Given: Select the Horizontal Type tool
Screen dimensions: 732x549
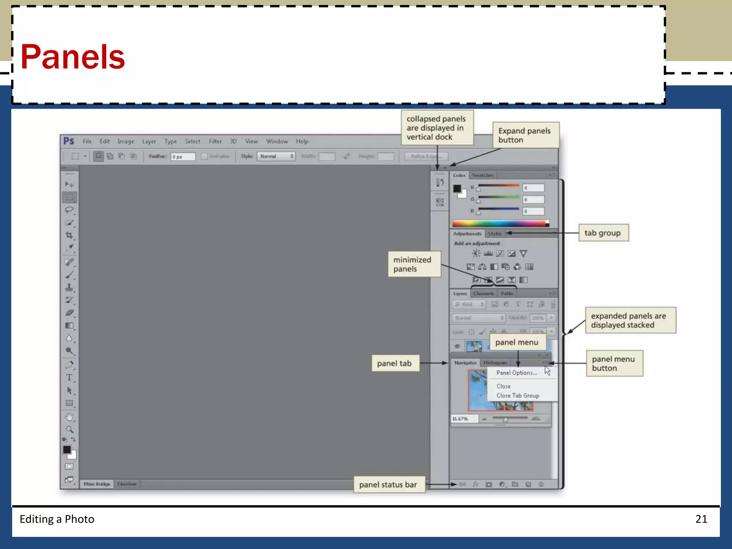Looking at the screenshot, I should (69, 377).
